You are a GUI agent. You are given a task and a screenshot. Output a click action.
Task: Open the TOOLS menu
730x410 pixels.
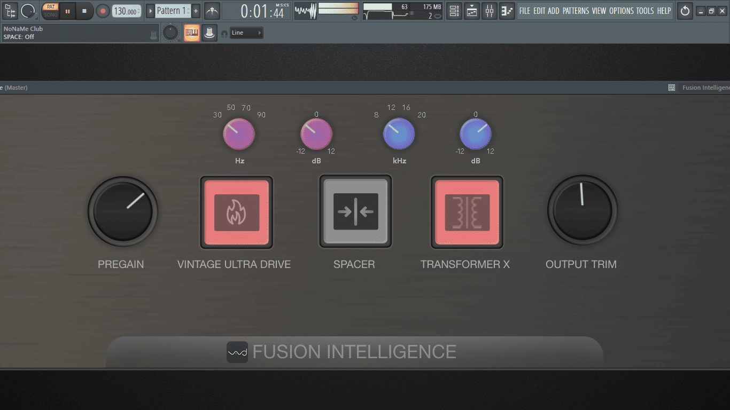tap(645, 11)
